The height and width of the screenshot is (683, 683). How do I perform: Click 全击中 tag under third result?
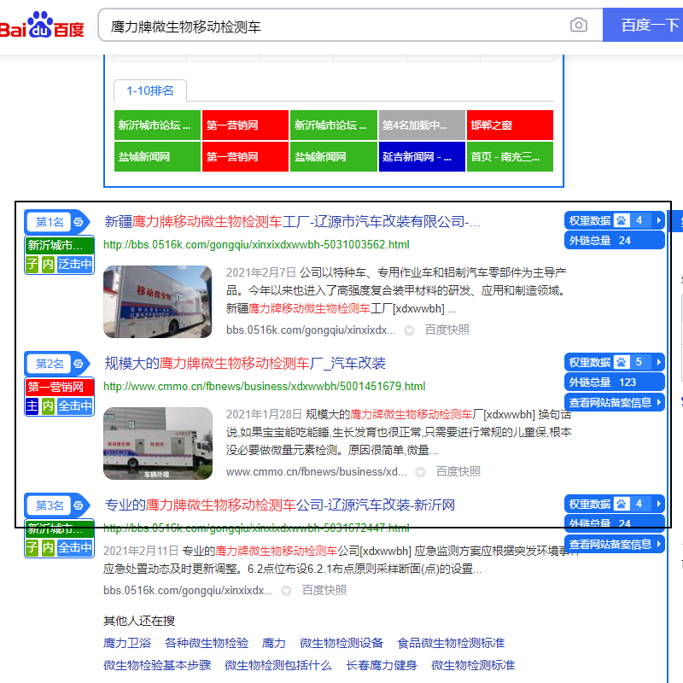pos(75,547)
